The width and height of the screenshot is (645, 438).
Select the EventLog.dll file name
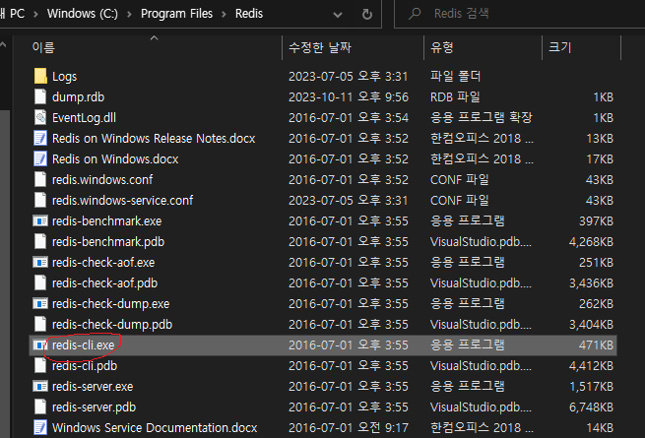pos(84,118)
